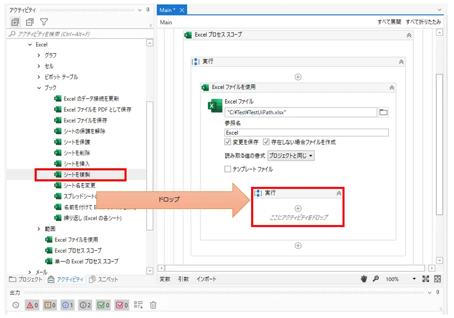The height and width of the screenshot is (318, 454).
Task: Click the magnifier zoom search icon
Action: (375, 279)
